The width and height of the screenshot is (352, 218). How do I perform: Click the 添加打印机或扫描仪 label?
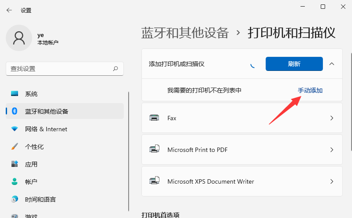pos(177,64)
